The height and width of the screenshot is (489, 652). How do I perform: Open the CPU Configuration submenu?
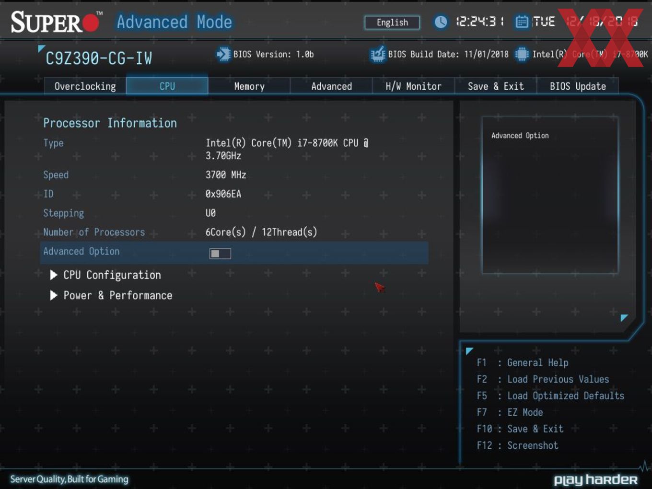pos(112,275)
